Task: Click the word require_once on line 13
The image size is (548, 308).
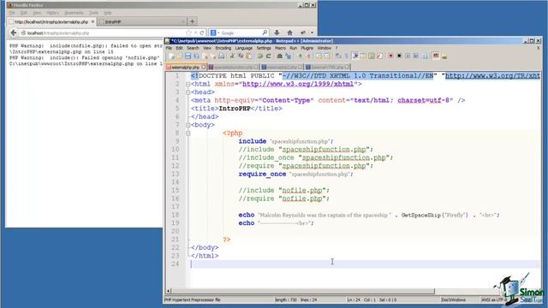Action: coord(262,174)
